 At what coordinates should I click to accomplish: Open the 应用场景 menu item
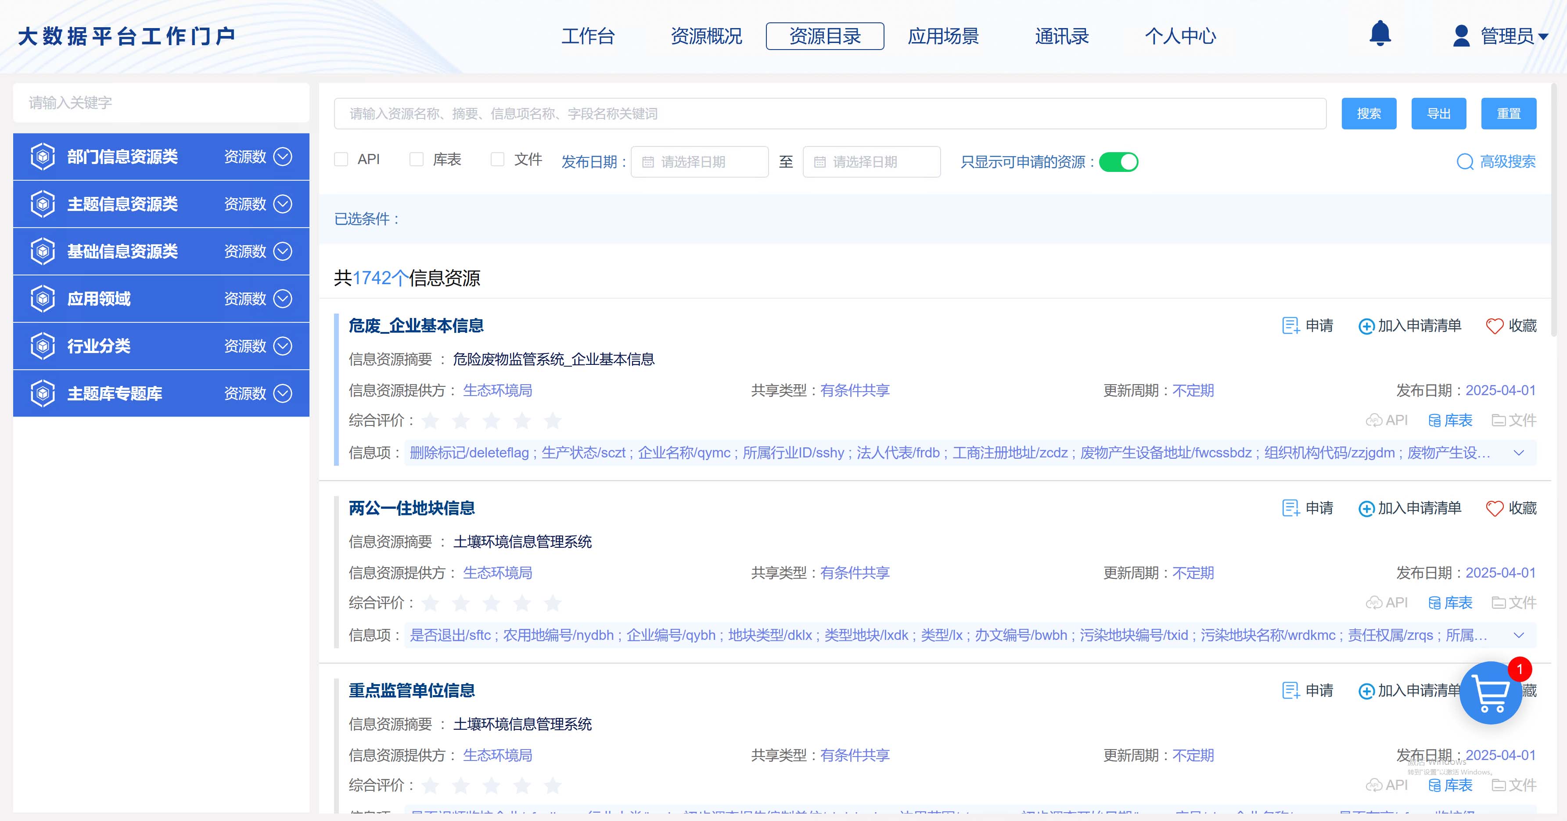click(x=942, y=36)
